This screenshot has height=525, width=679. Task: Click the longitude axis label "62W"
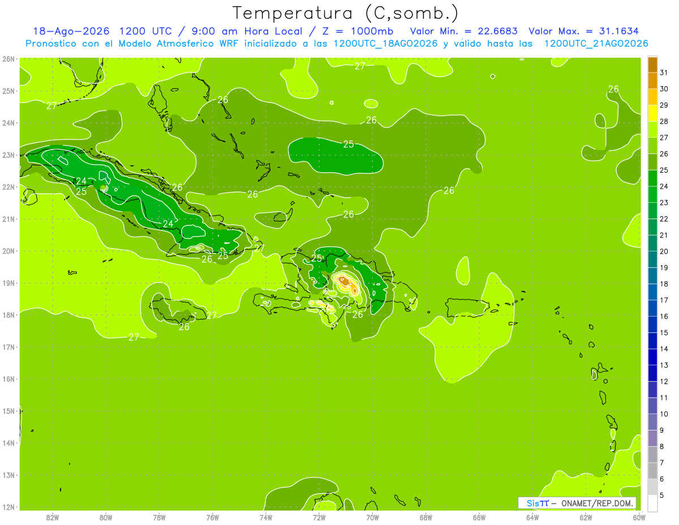[x=586, y=517]
